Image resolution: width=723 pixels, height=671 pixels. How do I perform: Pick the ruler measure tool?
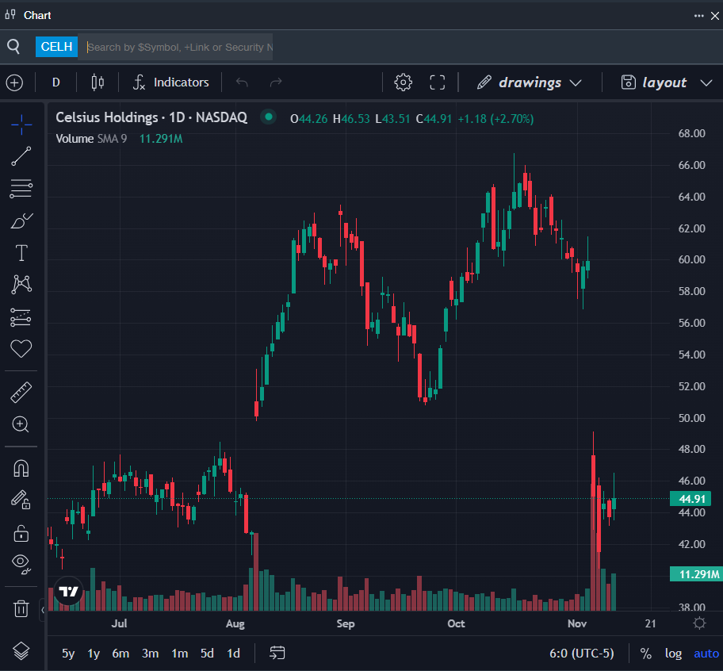coord(21,392)
